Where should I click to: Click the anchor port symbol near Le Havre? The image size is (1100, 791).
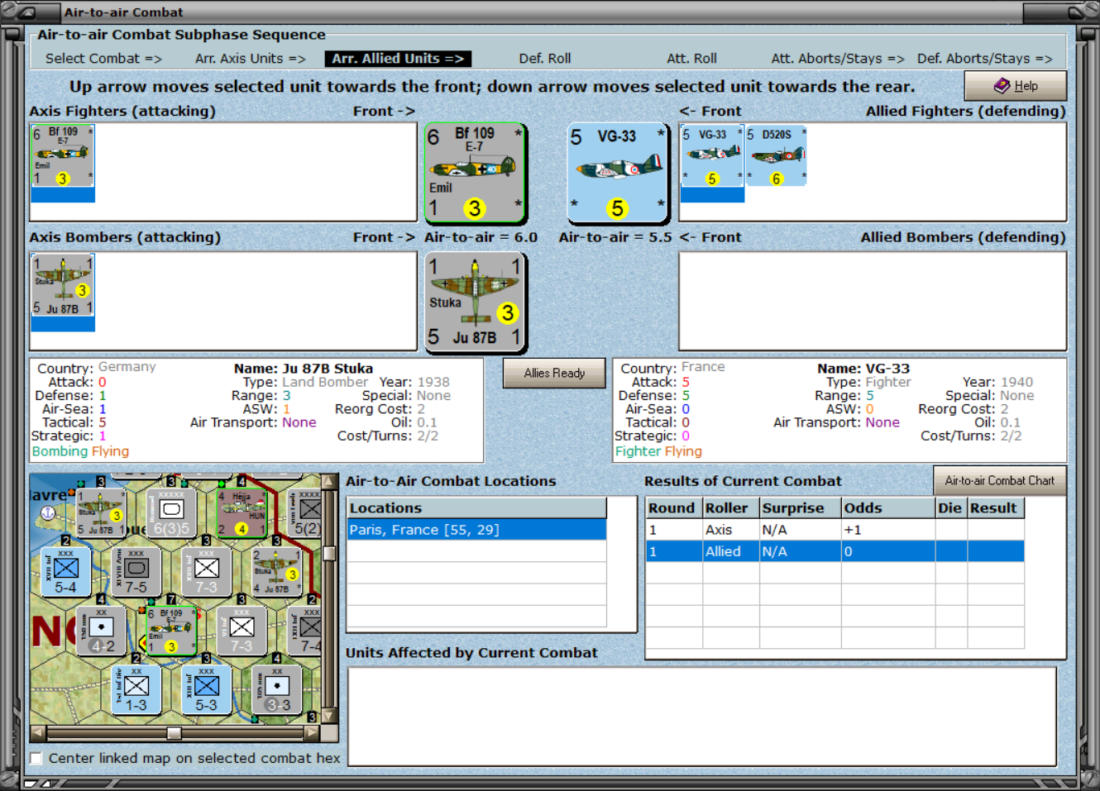point(48,513)
